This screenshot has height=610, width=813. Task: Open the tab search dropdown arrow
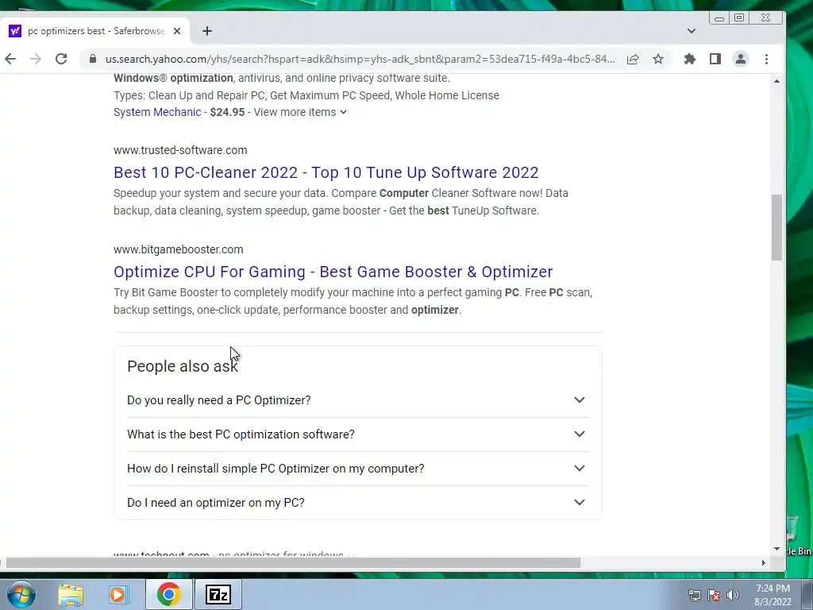pos(692,31)
